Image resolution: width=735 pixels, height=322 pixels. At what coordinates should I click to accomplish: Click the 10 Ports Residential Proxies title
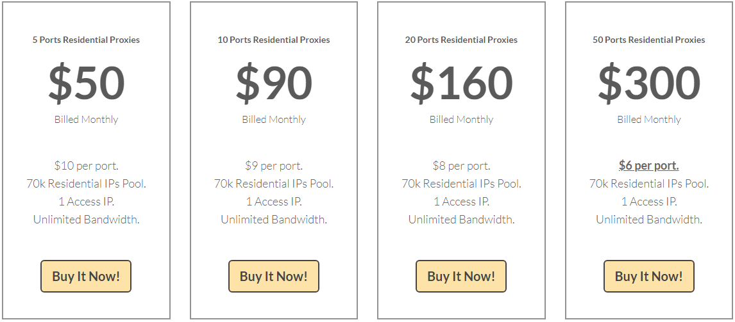273,40
